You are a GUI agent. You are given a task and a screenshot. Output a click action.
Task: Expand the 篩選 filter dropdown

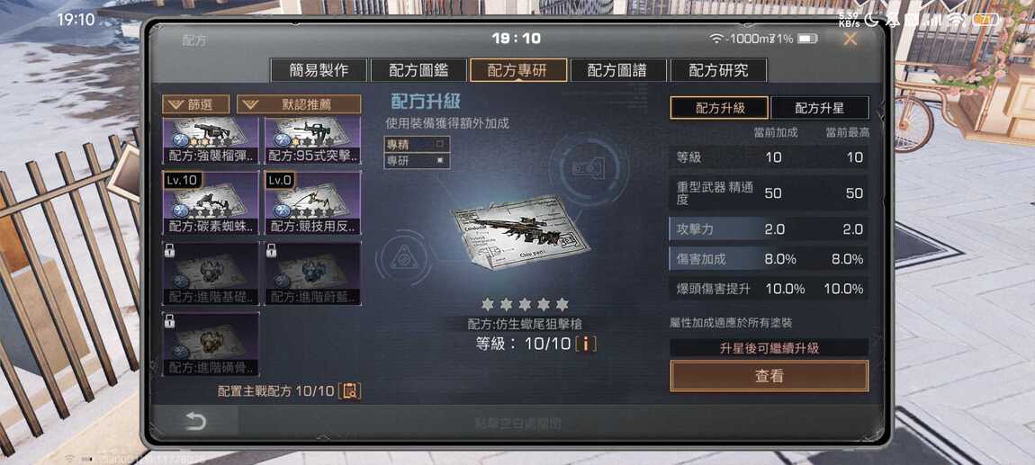click(x=196, y=104)
